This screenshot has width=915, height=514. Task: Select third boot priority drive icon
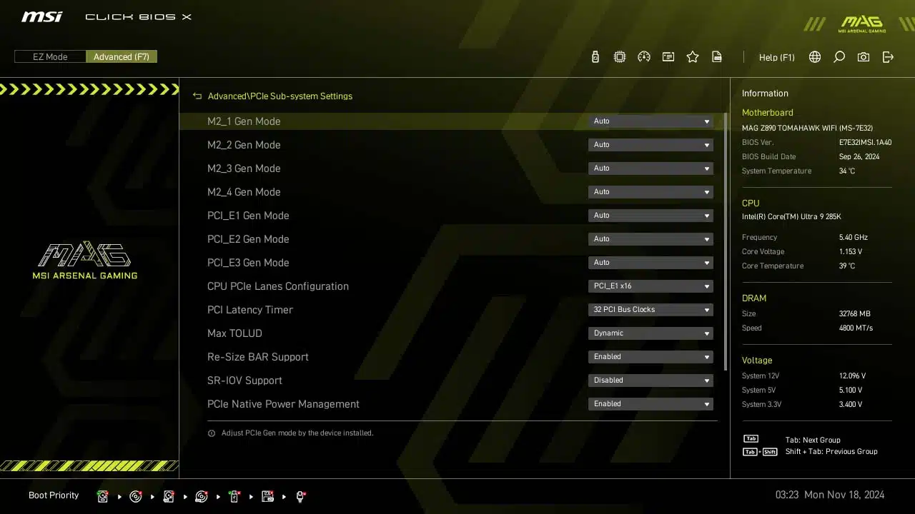(x=169, y=496)
